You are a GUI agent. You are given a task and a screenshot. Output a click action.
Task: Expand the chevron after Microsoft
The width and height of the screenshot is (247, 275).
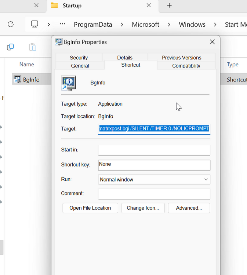(x=169, y=25)
